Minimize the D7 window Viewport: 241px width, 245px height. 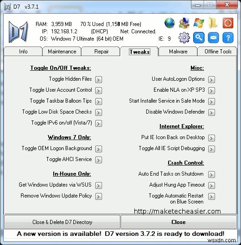(x=198, y=5)
